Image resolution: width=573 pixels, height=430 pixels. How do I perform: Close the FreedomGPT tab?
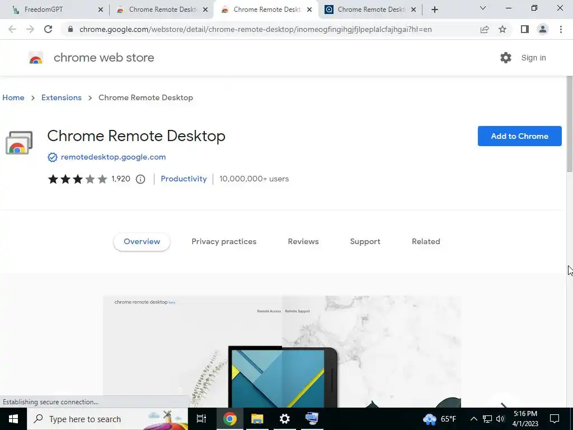[x=101, y=10]
